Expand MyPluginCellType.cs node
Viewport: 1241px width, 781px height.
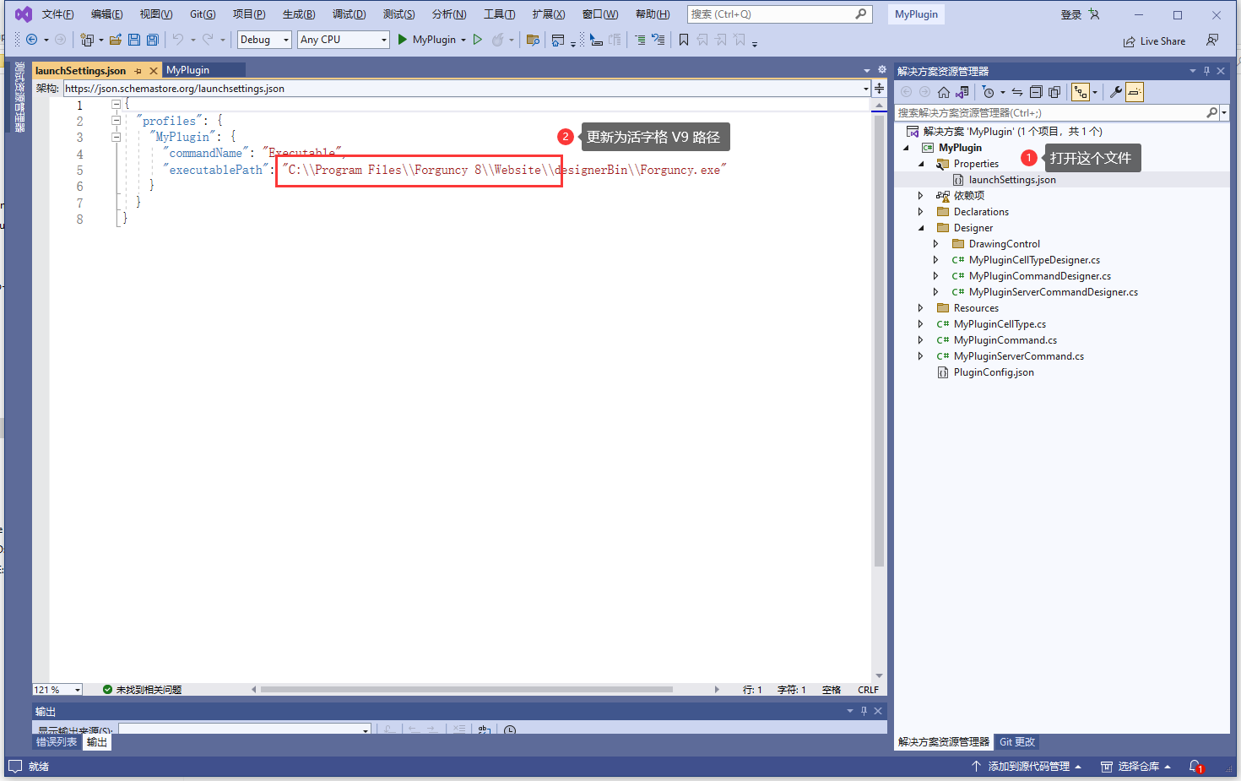click(921, 324)
